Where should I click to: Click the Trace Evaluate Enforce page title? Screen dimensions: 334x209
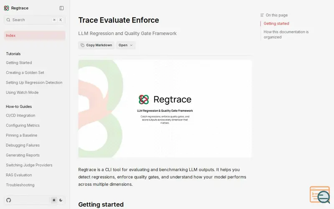[x=119, y=20]
